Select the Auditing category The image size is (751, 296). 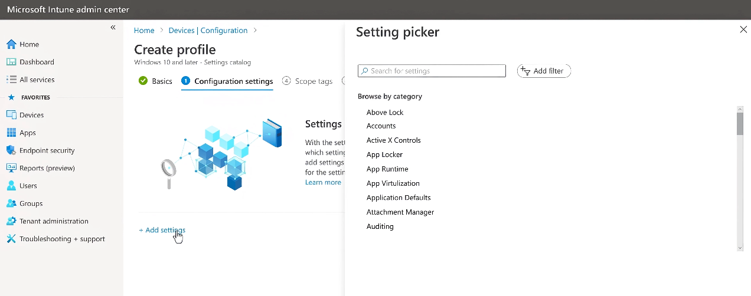[x=380, y=226]
